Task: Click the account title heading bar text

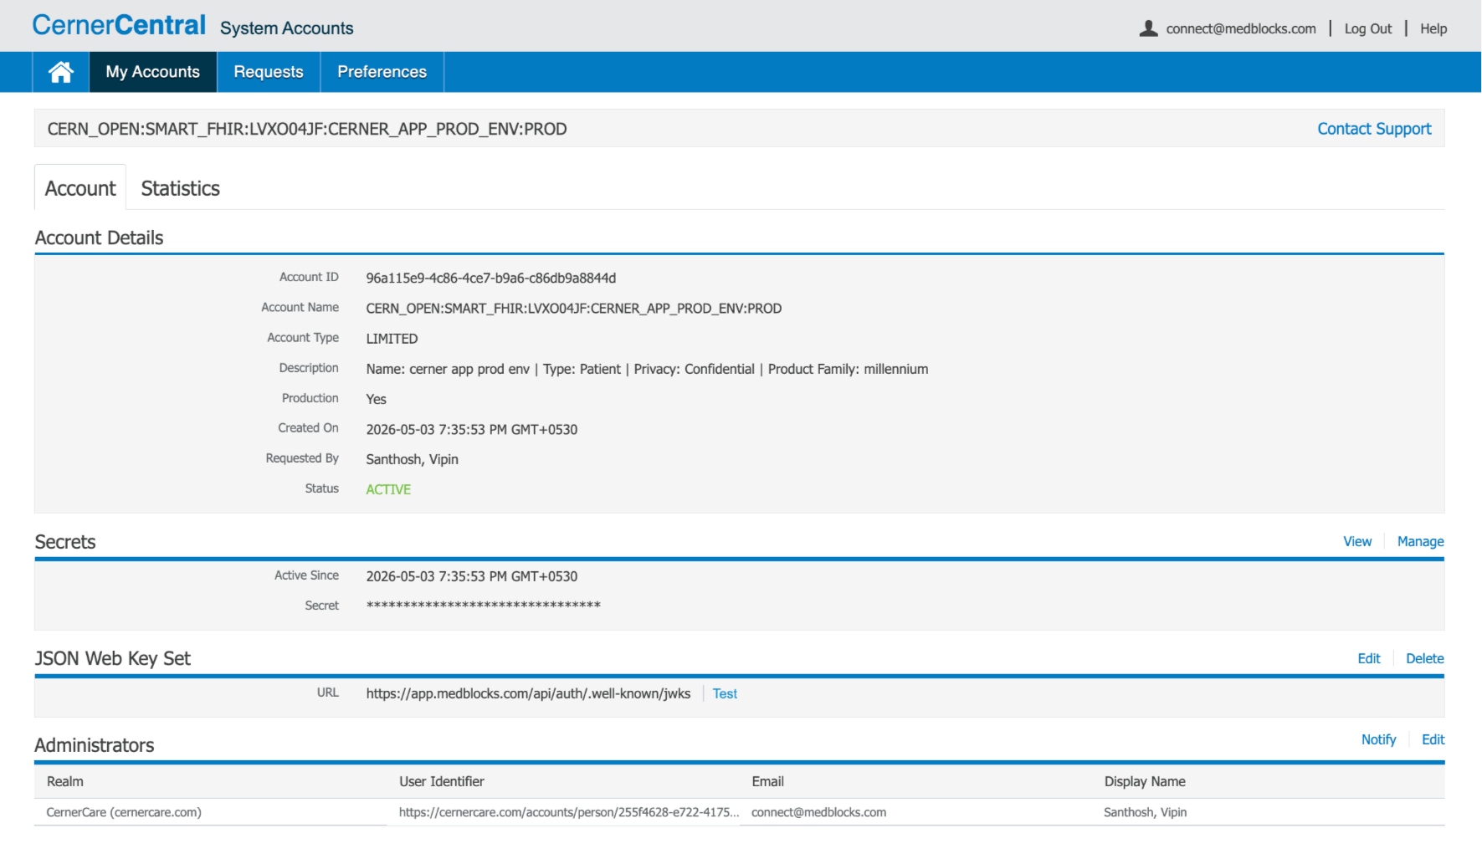Action: point(307,129)
